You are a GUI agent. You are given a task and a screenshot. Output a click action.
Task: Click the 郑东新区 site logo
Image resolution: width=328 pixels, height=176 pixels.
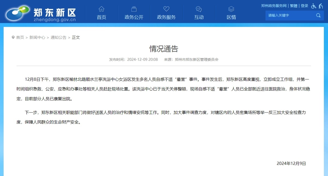point(40,13)
